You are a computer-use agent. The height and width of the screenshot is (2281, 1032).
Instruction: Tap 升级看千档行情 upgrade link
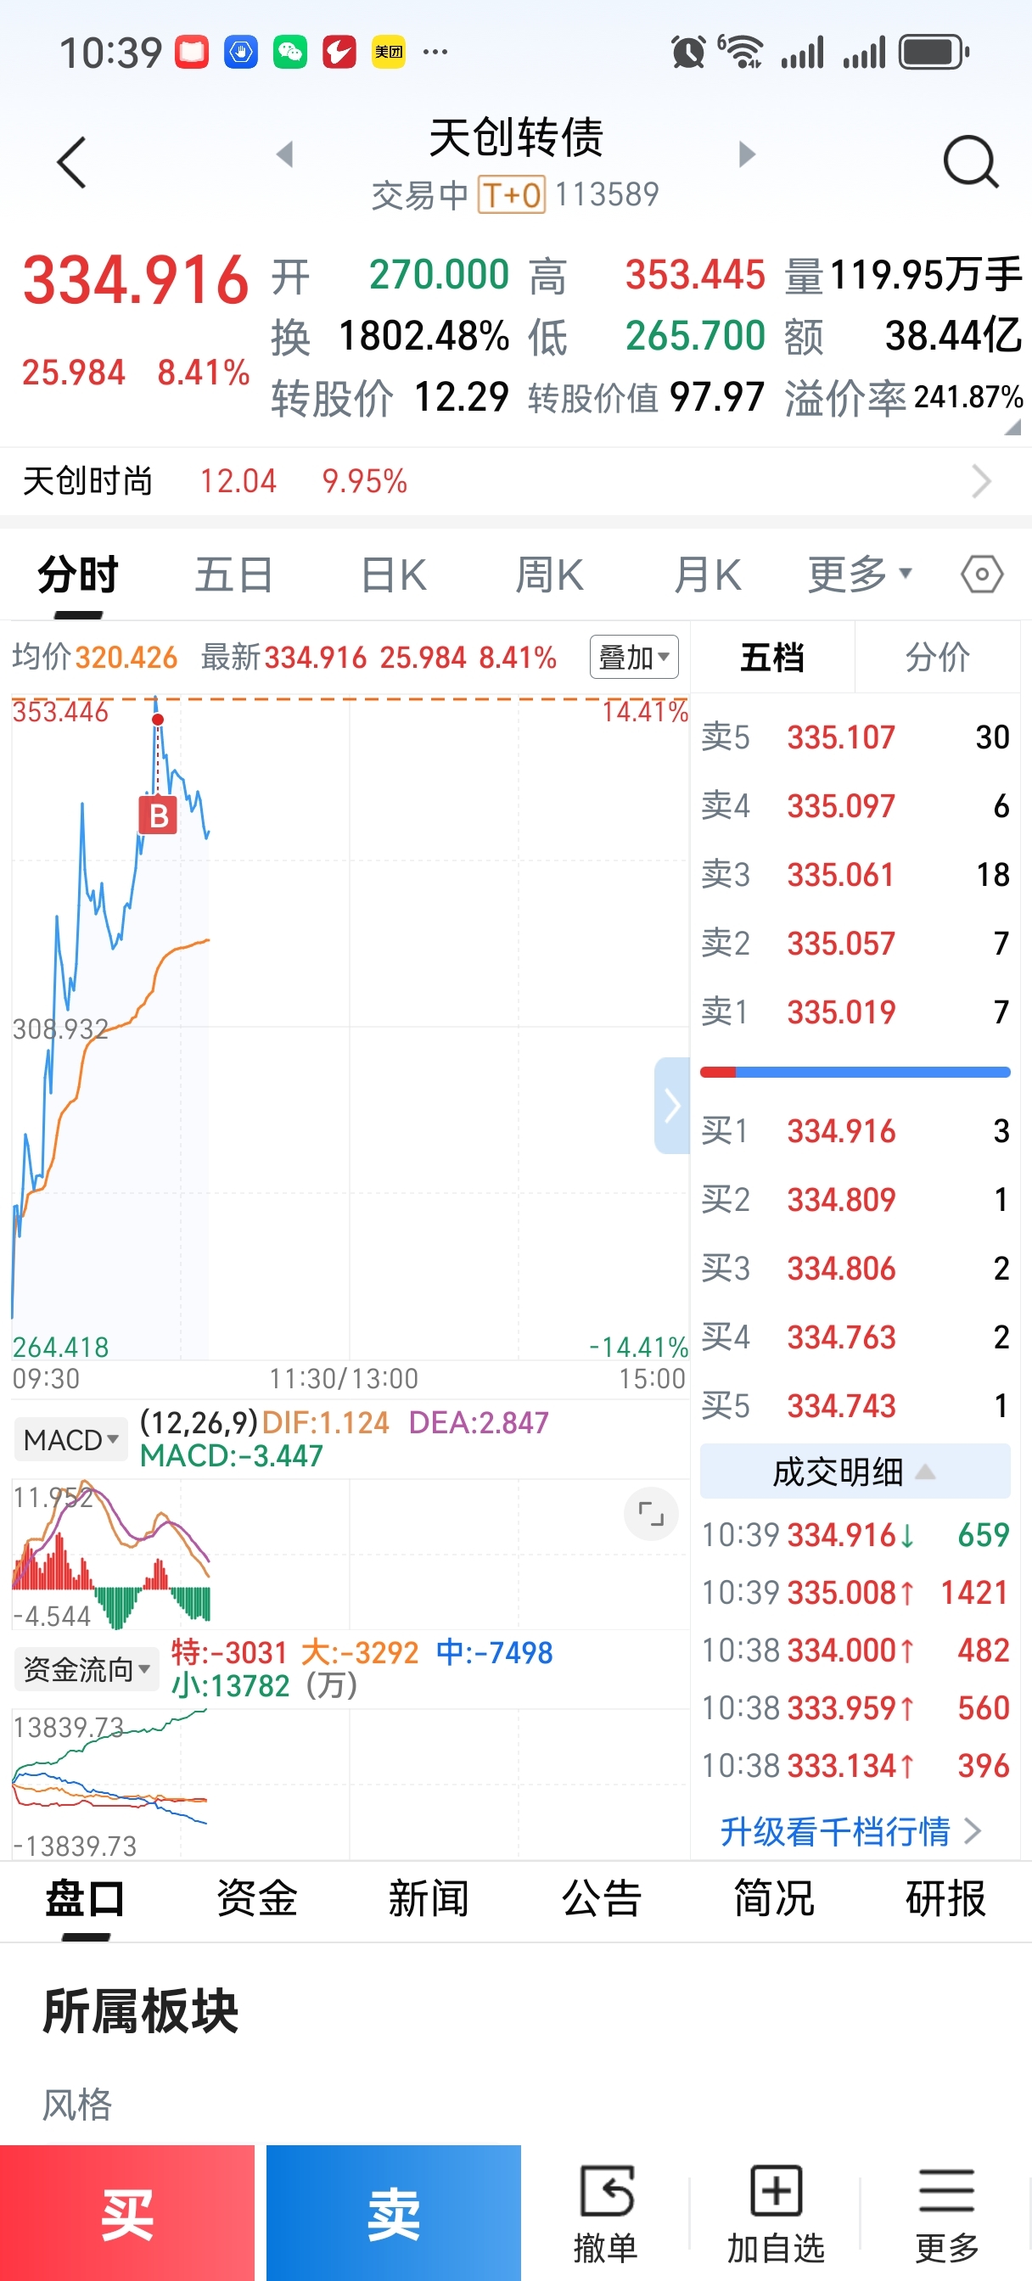[x=850, y=1831]
